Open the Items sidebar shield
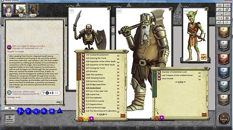Image resolution: width=233 pixels, height=130 pixels. (x=223, y=72)
